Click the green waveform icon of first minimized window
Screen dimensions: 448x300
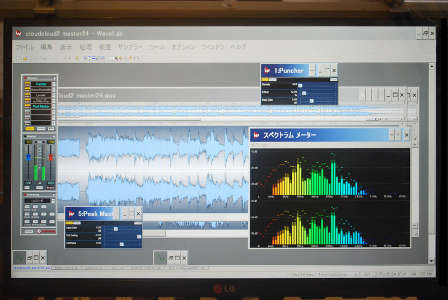coord(20,258)
